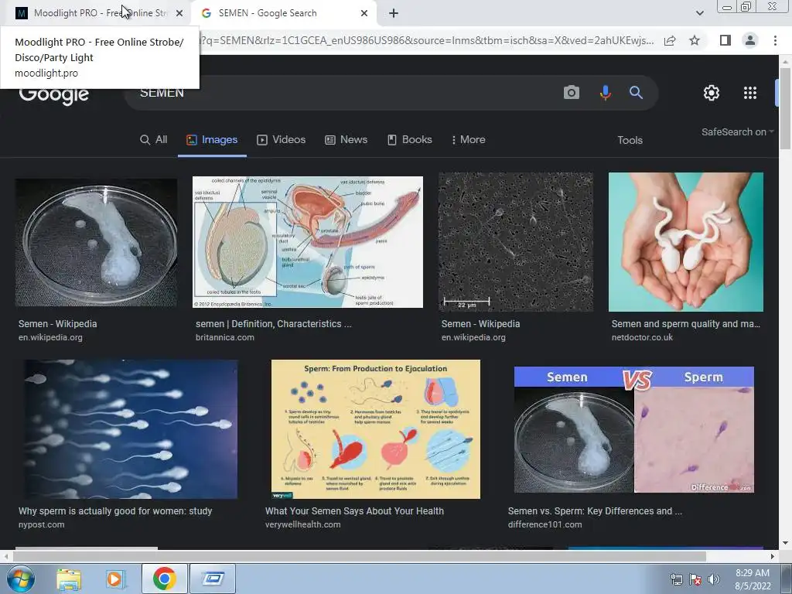This screenshot has height=594, width=792.
Task: Open Windows Explorer from taskbar
Action: point(69,579)
